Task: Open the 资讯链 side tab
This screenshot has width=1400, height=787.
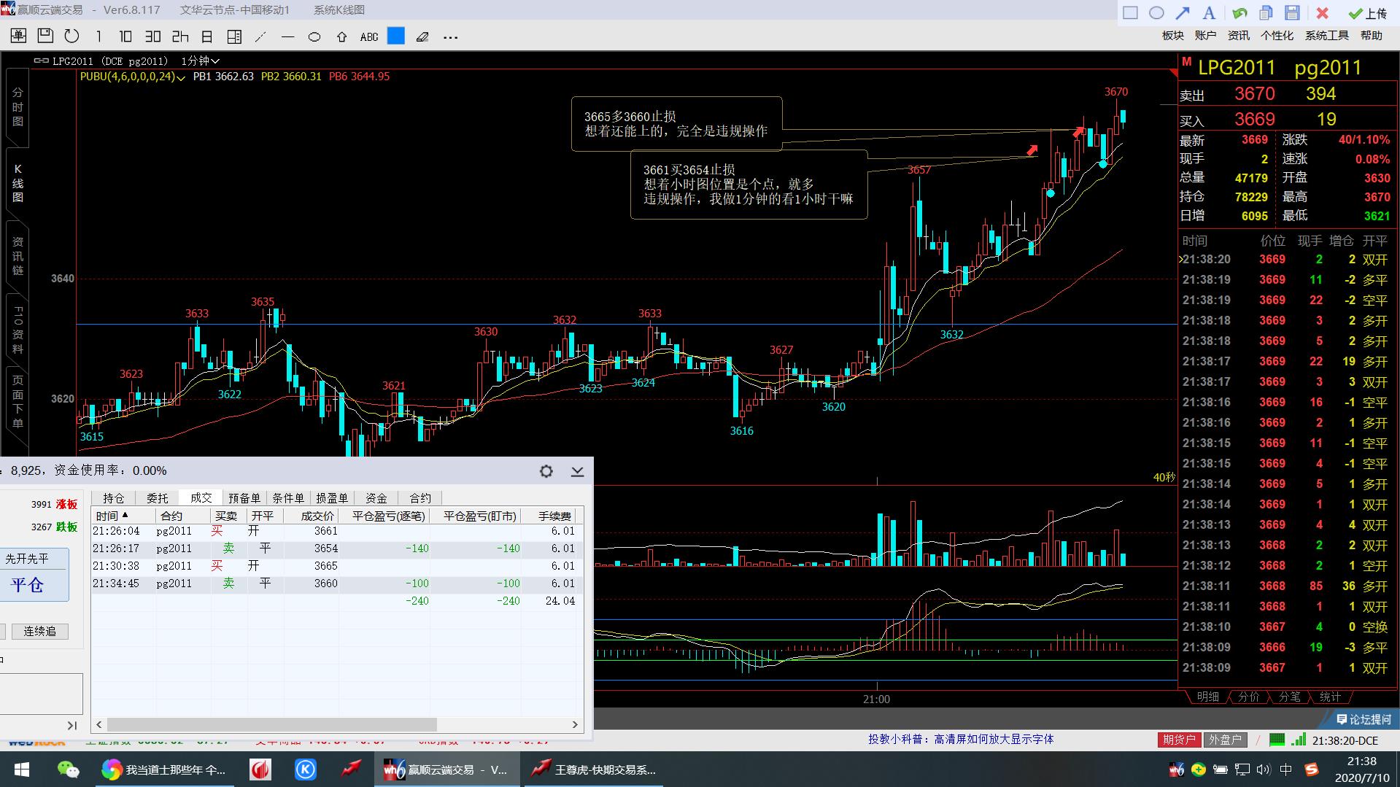Action: click(x=18, y=256)
